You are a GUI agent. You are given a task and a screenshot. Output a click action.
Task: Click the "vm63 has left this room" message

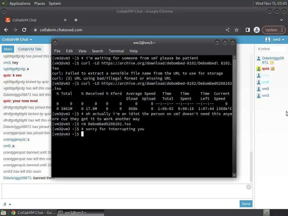tap(22, 172)
